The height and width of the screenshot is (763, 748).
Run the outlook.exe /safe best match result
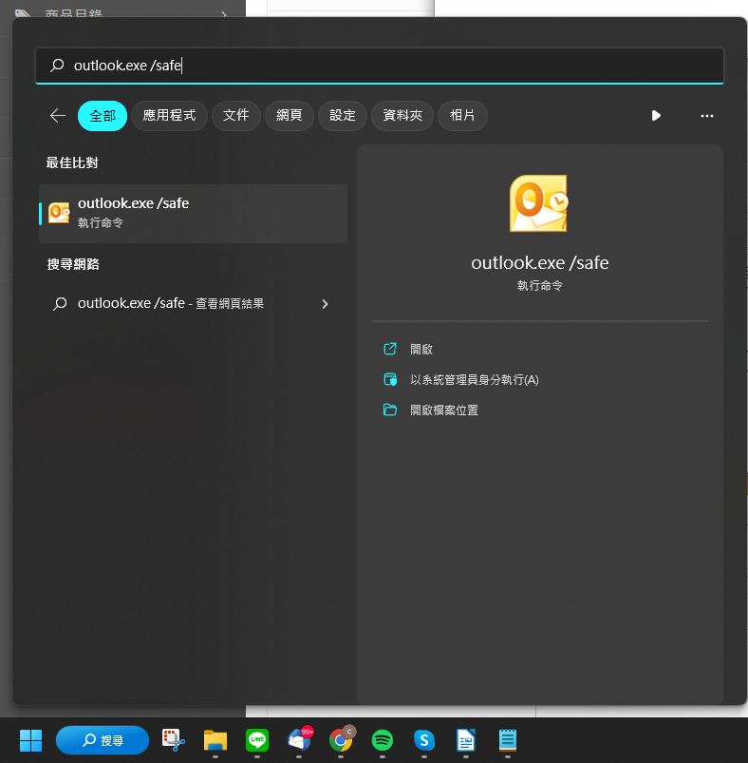click(x=193, y=213)
